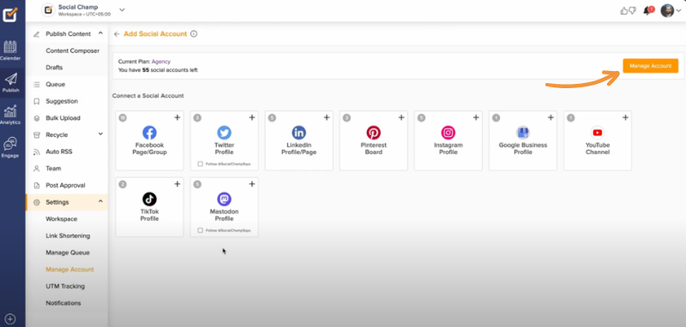The height and width of the screenshot is (327, 686).
Task: Open Notifications settings in sidebar
Action: [x=63, y=303]
